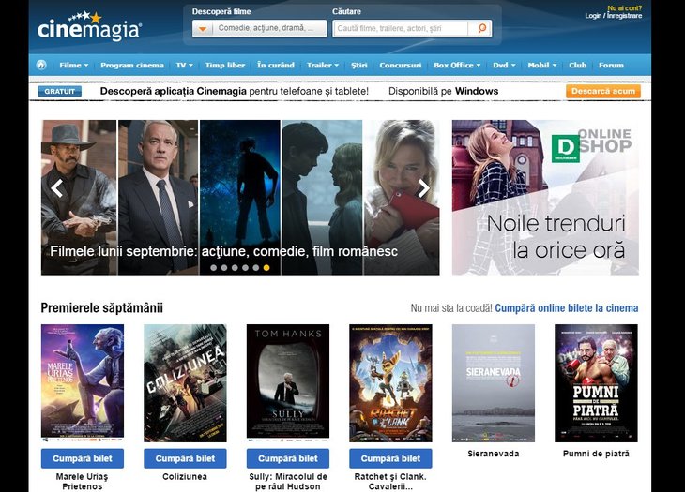
Task: Go to the home icon in navigation bar
Action: (x=41, y=65)
